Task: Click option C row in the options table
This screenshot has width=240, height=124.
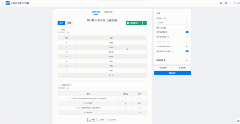Action: pos(102,108)
